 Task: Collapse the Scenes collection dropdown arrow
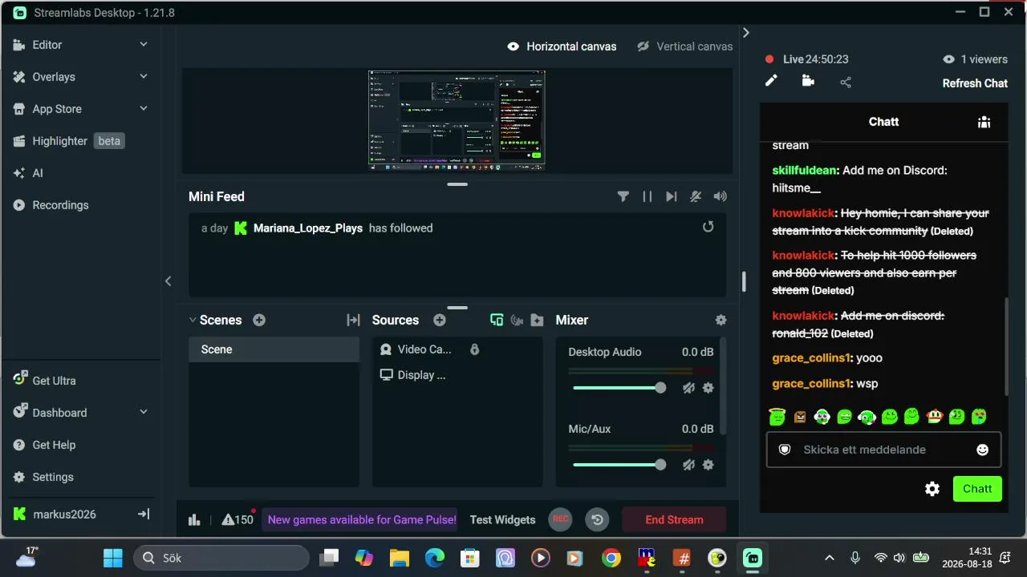point(193,320)
